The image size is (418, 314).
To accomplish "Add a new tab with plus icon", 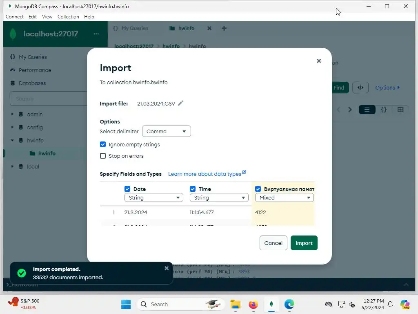I will (x=224, y=28).
